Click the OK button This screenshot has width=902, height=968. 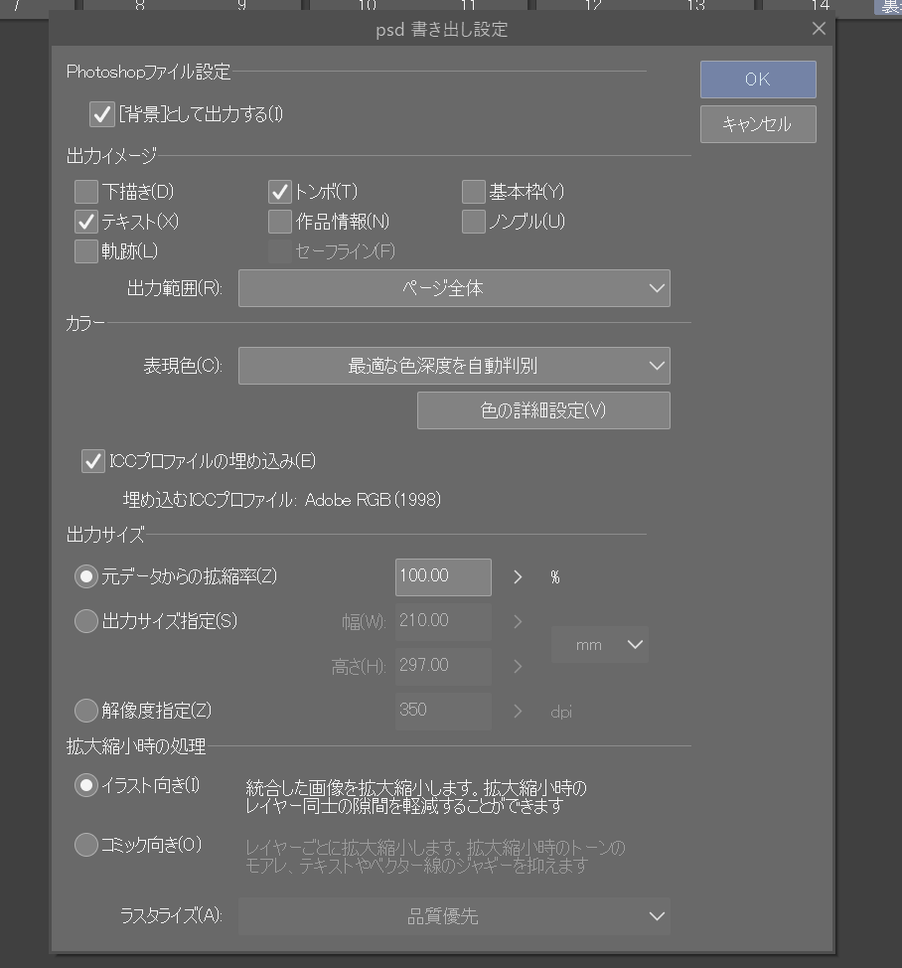point(757,80)
